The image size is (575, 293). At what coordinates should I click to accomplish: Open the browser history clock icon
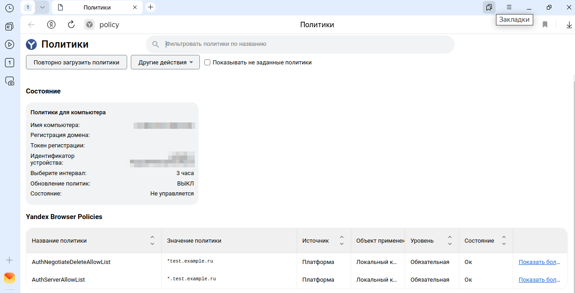pyautogui.click(x=10, y=8)
